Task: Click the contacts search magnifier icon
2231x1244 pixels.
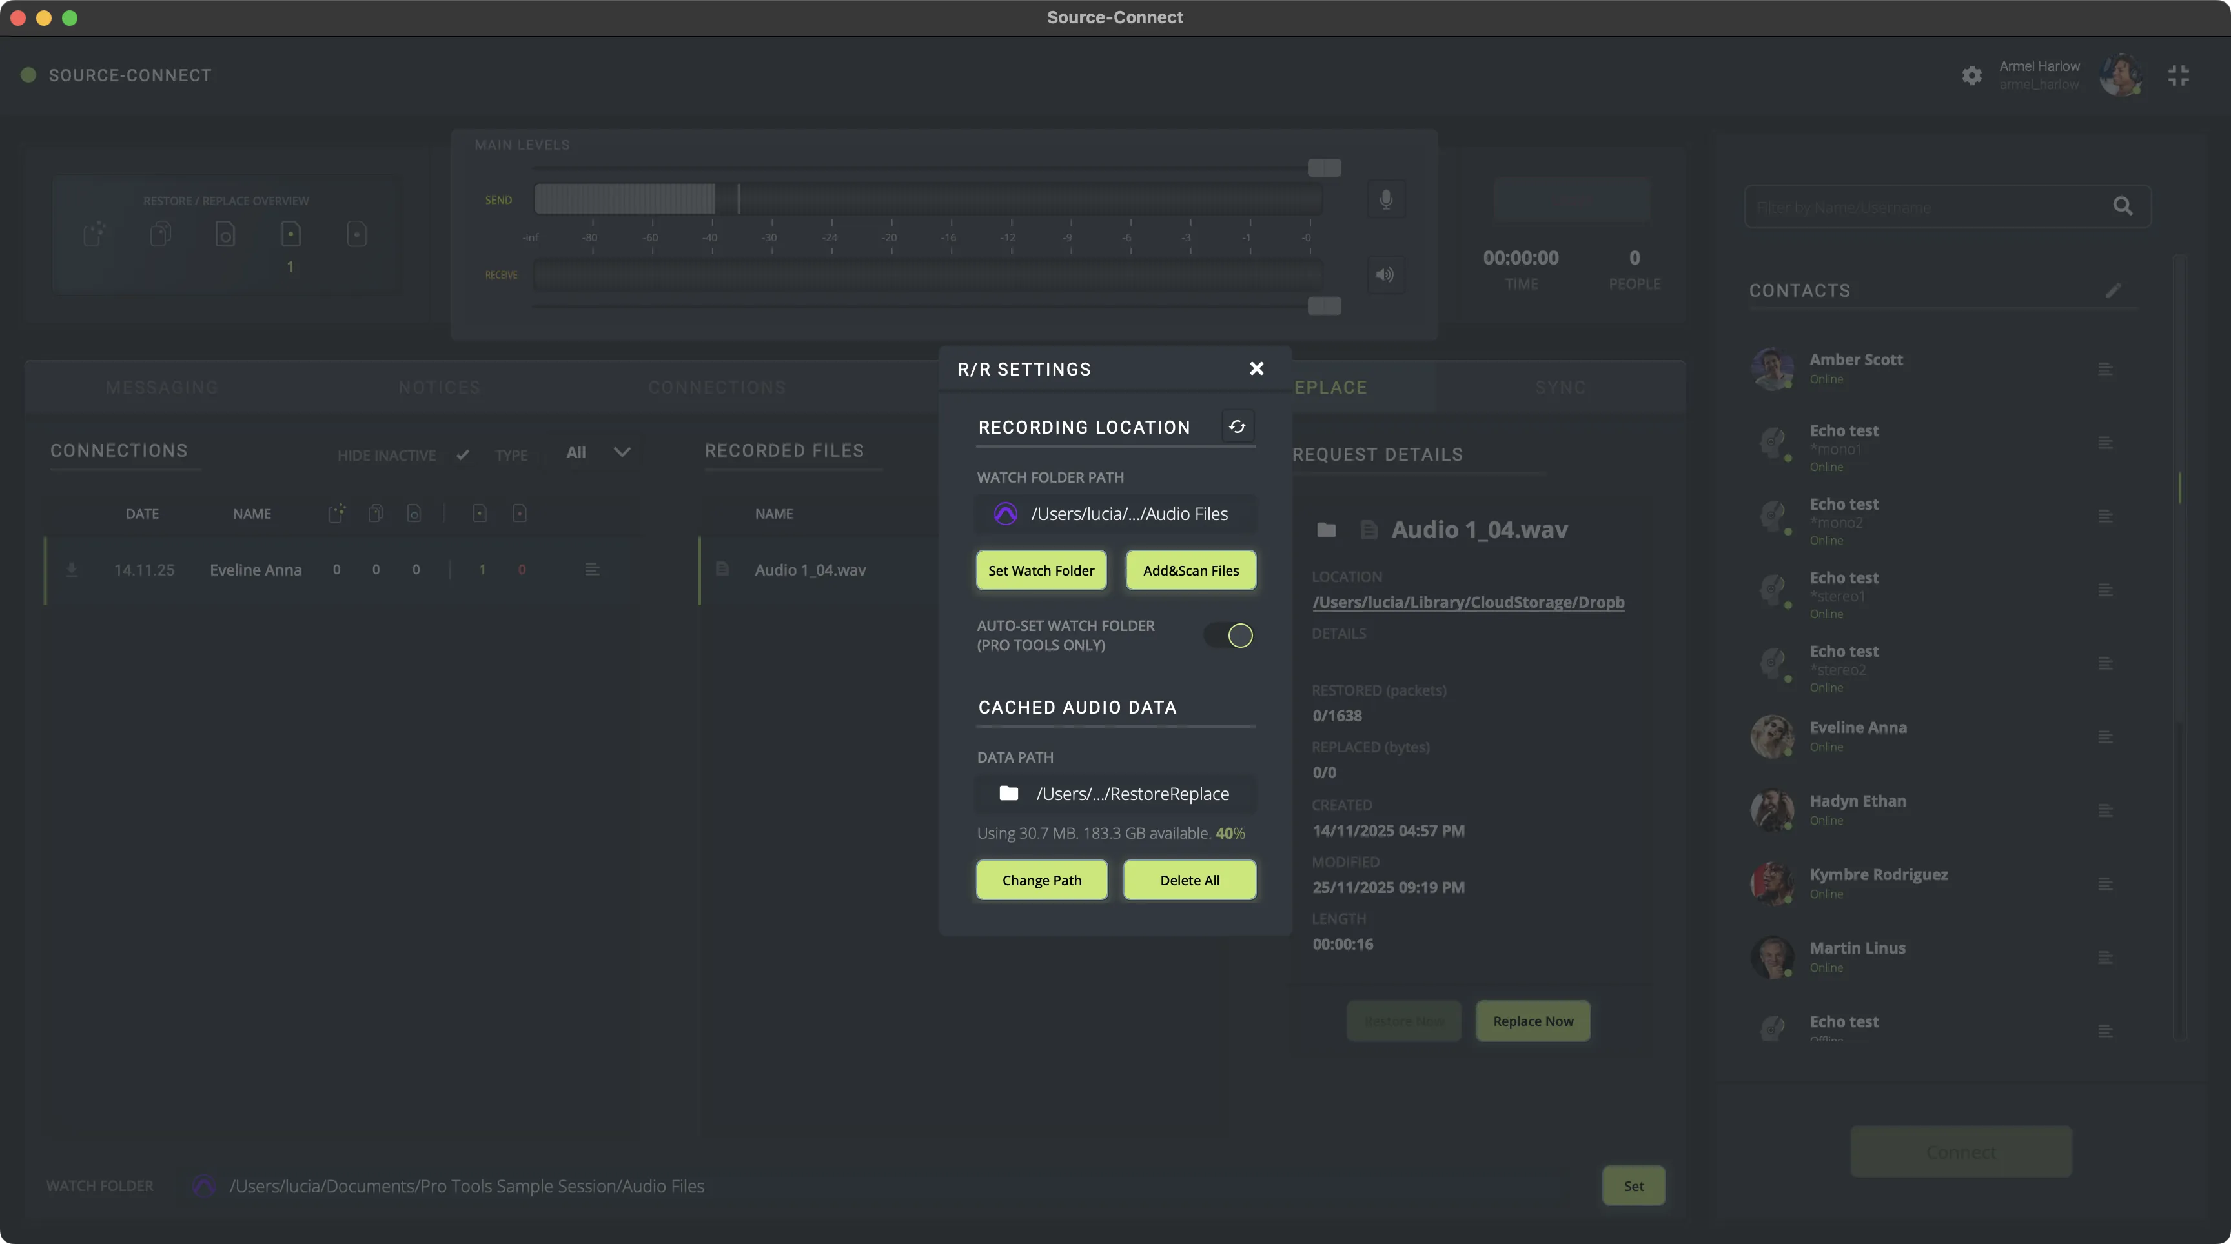Action: 2123,206
